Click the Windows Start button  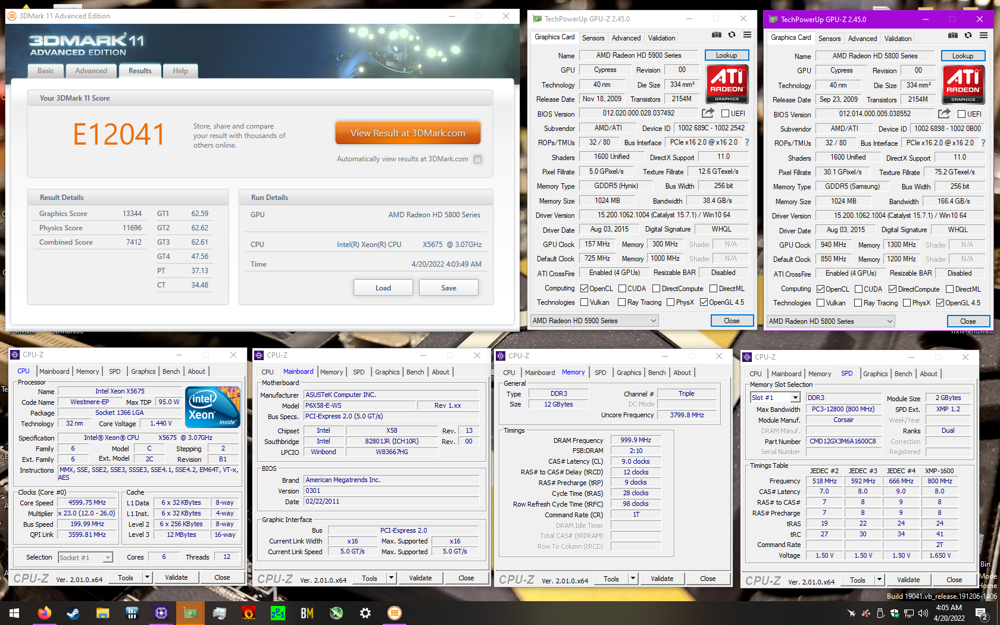[x=14, y=613]
